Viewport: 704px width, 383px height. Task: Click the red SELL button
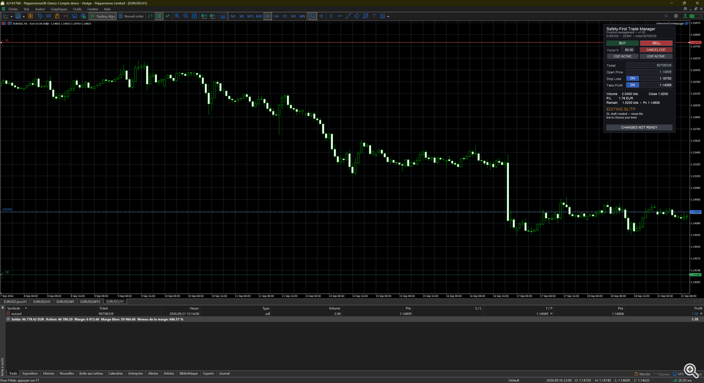pyautogui.click(x=656, y=43)
